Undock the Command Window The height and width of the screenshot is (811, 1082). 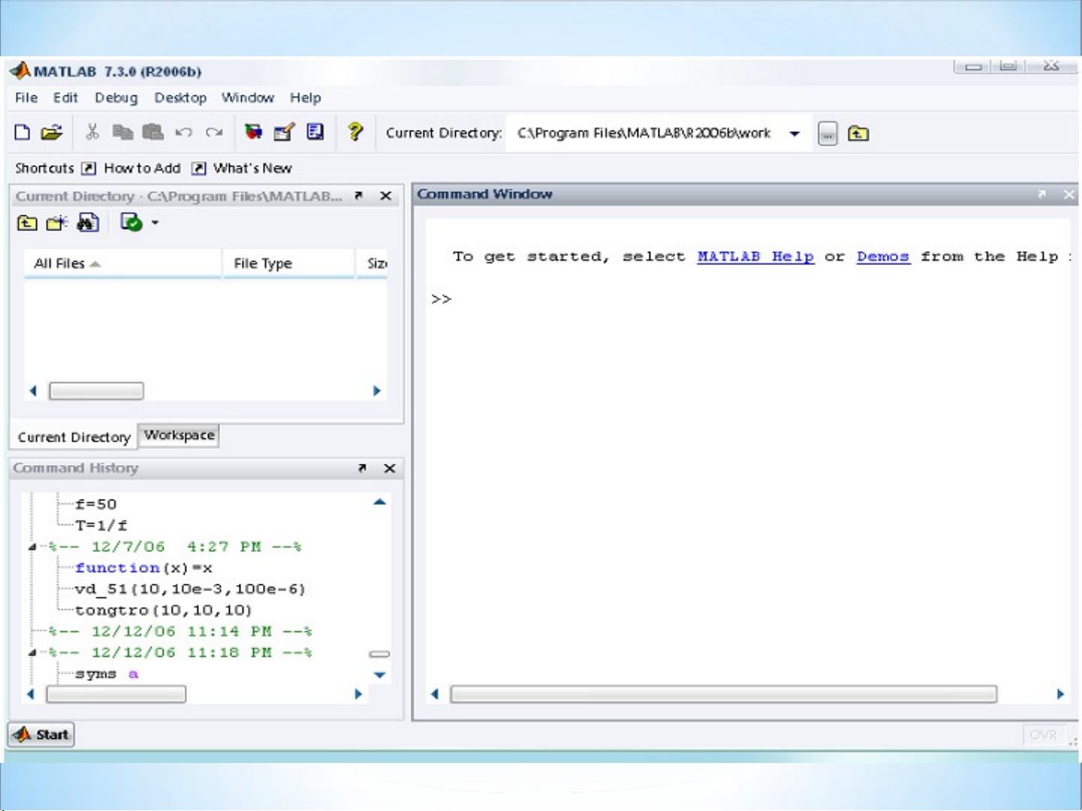pyautogui.click(x=1041, y=194)
